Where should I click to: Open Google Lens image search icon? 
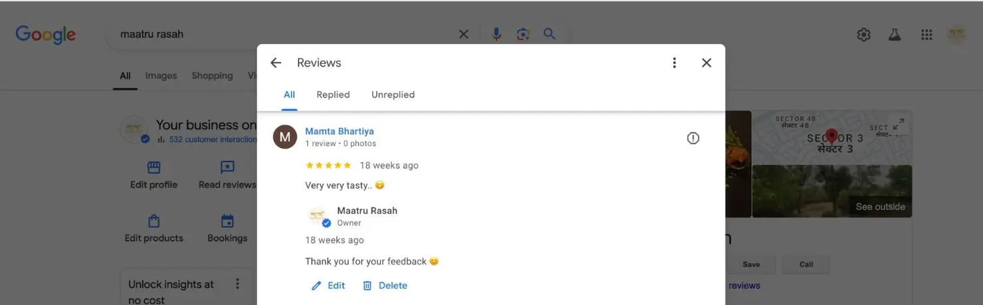(522, 35)
